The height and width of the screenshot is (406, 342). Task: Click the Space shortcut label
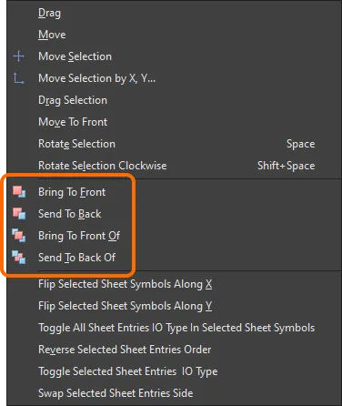(x=301, y=144)
